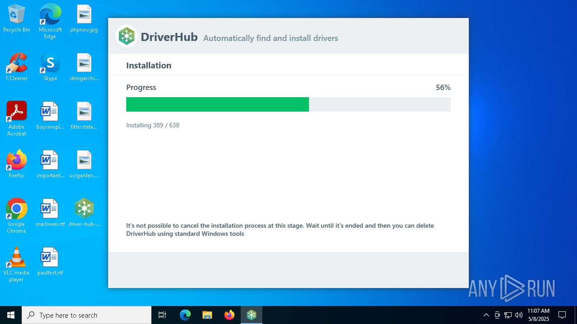This screenshot has height=324, width=577.
Task: Click the volume speaker tray icon
Action: [x=519, y=315]
